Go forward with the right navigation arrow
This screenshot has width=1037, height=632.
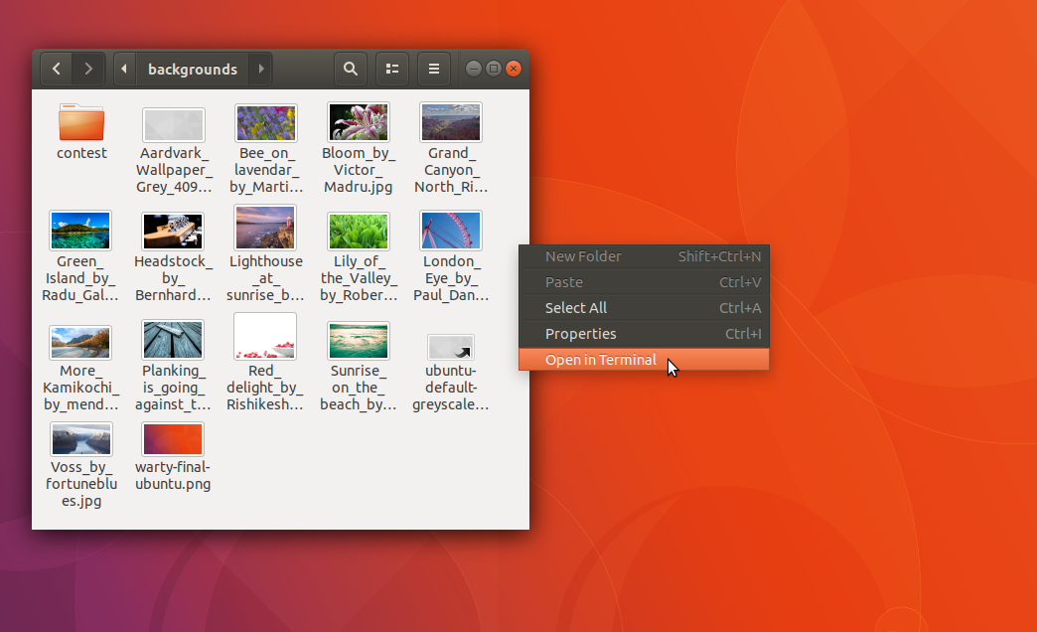tap(88, 69)
